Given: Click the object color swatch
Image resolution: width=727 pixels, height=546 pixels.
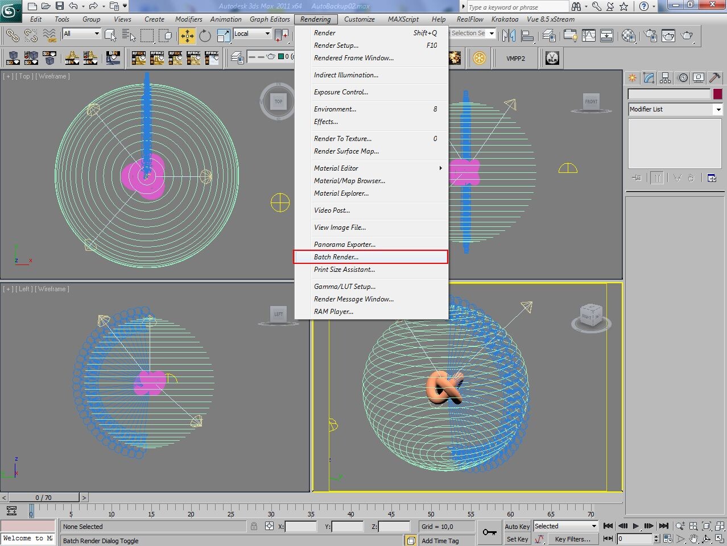Looking at the screenshot, I should pos(718,94).
